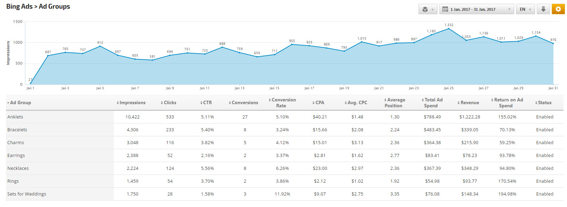Expand the EN language selector
The height and width of the screenshot is (207, 567).
[525, 9]
